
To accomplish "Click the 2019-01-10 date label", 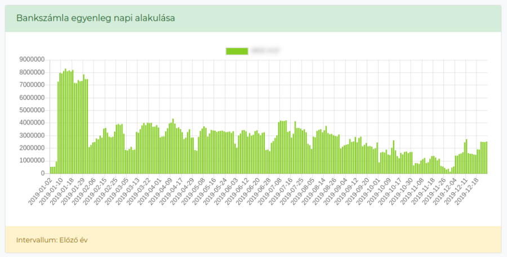I will pos(51,191).
